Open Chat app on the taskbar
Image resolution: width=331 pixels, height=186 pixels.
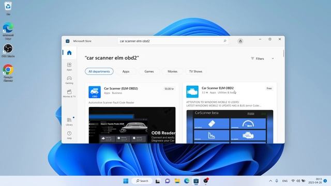tap(168, 181)
